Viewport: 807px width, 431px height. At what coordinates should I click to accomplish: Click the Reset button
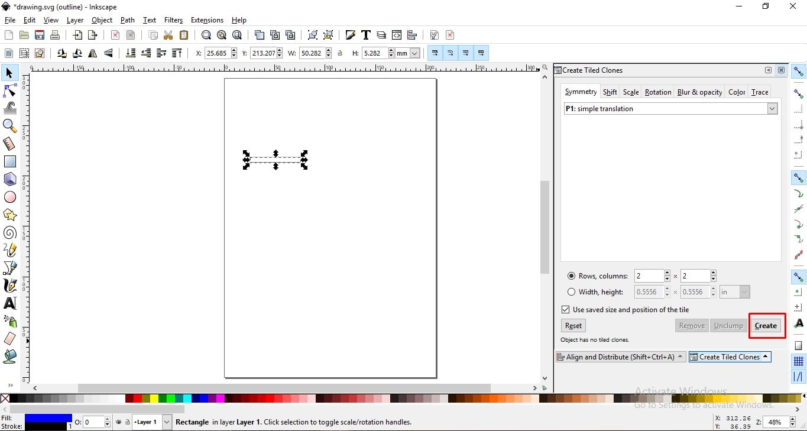573,326
